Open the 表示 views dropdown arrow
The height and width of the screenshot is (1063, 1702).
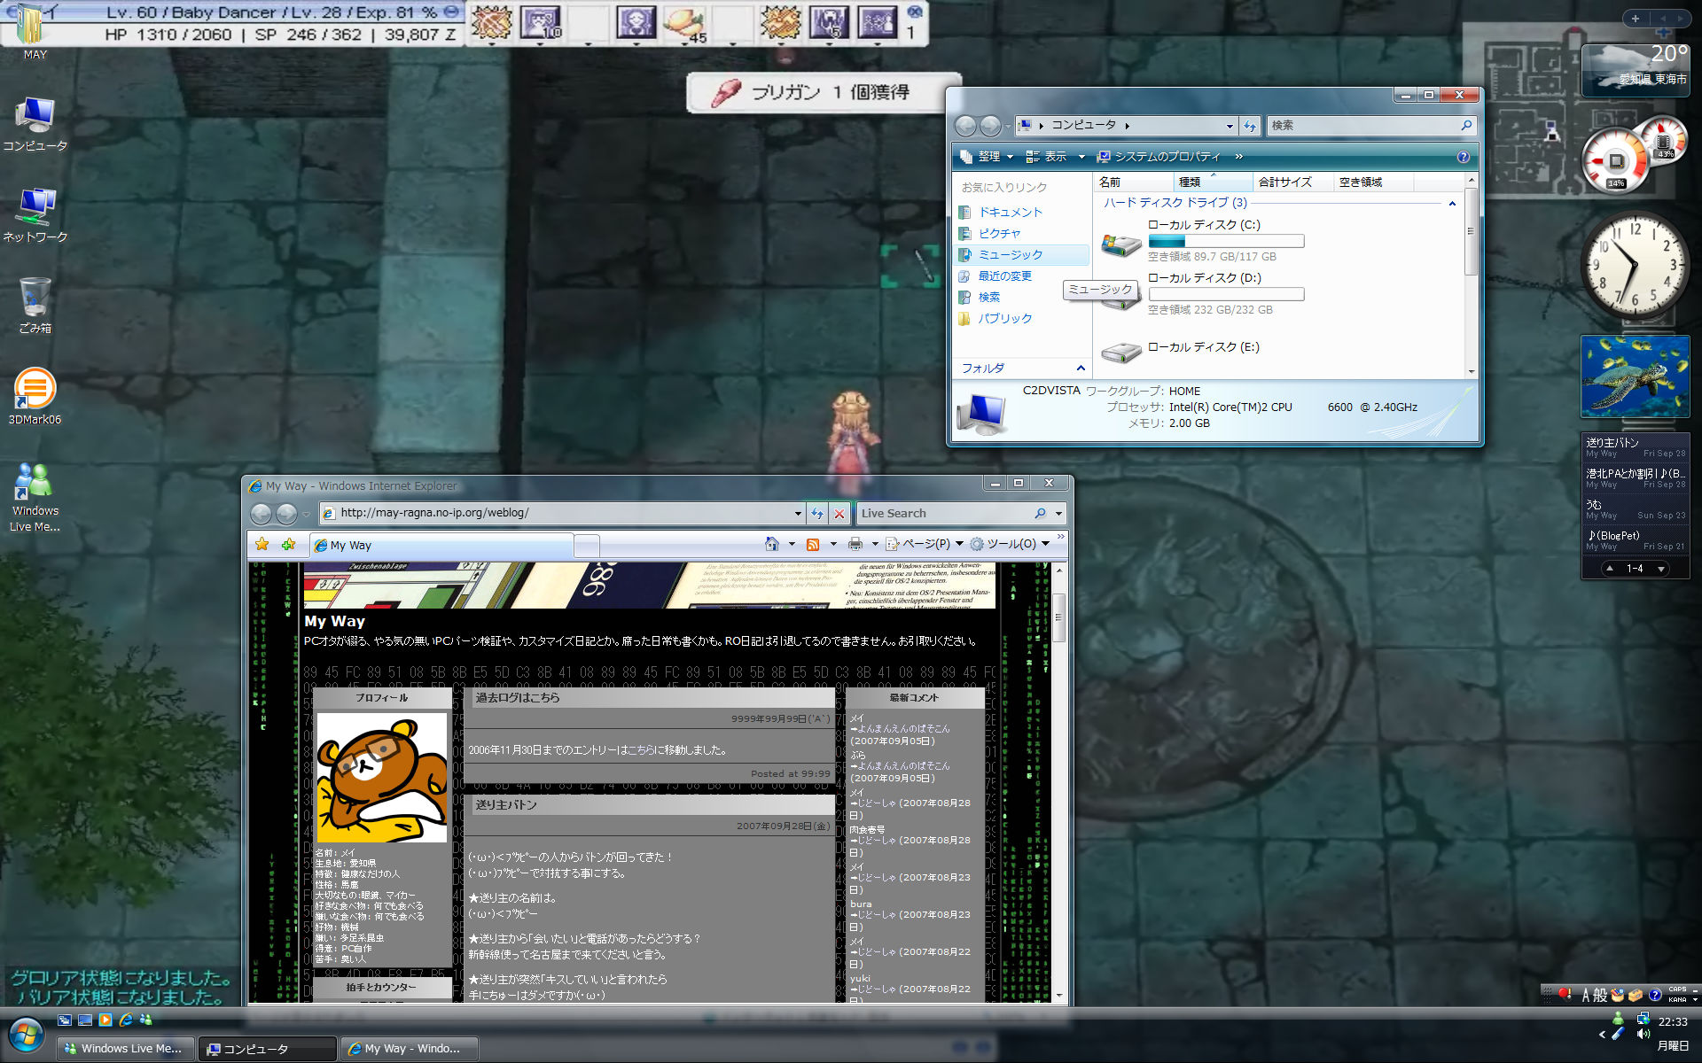pyautogui.click(x=1081, y=157)
